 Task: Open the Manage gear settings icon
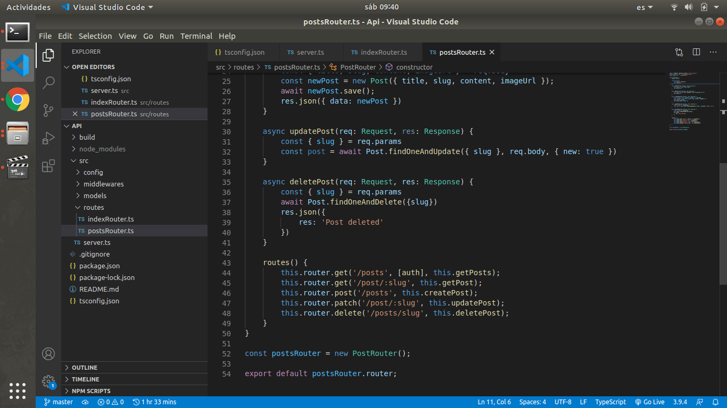pyautogui.click(x=48, y=381)
